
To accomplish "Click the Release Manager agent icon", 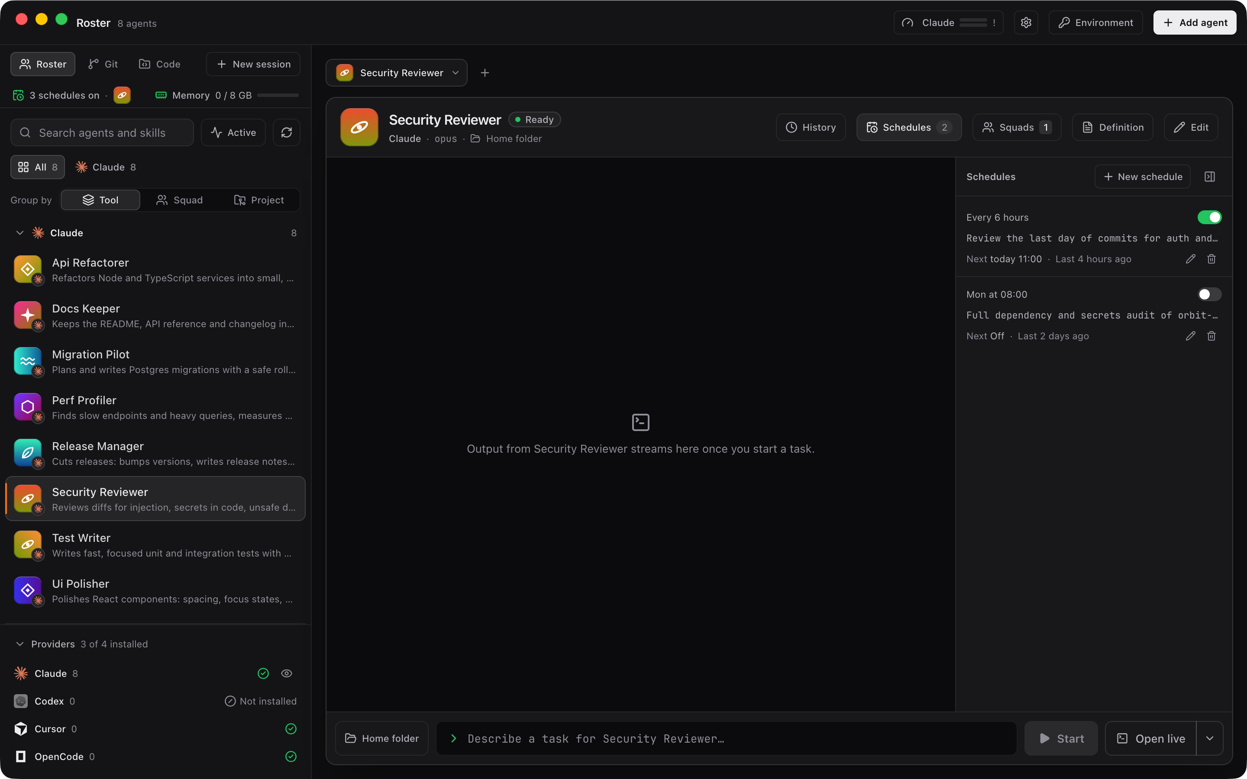I will click(28, 452).
